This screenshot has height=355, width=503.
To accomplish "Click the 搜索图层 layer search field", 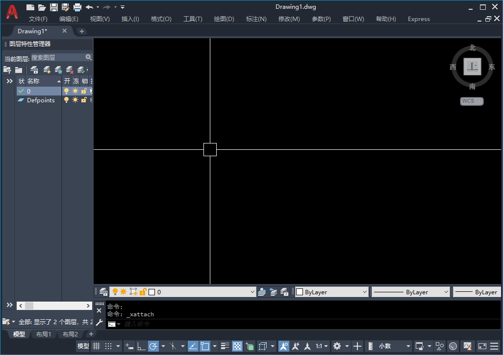I will pos(58,57).
